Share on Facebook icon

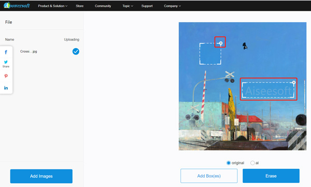[x=6, y=52]
